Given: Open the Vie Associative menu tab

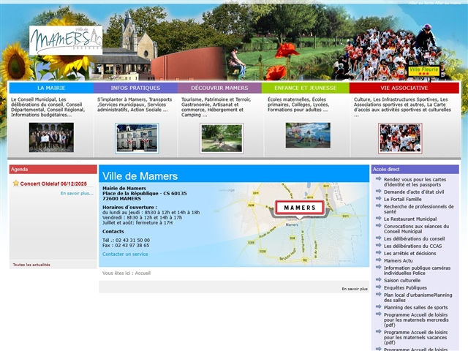Looking at the screenshot, I should click(404, 88).
